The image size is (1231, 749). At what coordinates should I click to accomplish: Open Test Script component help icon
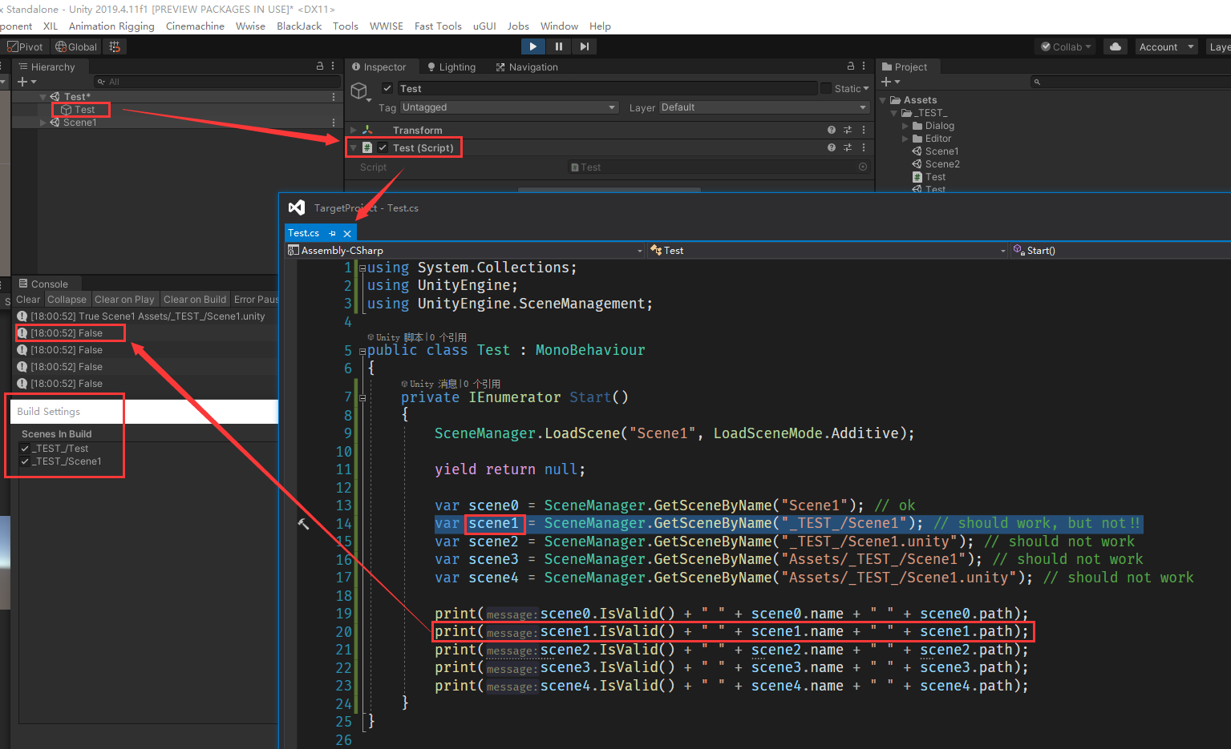tap(832, 147)
